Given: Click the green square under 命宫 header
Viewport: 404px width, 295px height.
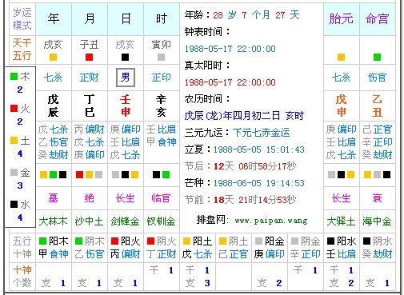Looking at the screenshot, I should point(377,57).
